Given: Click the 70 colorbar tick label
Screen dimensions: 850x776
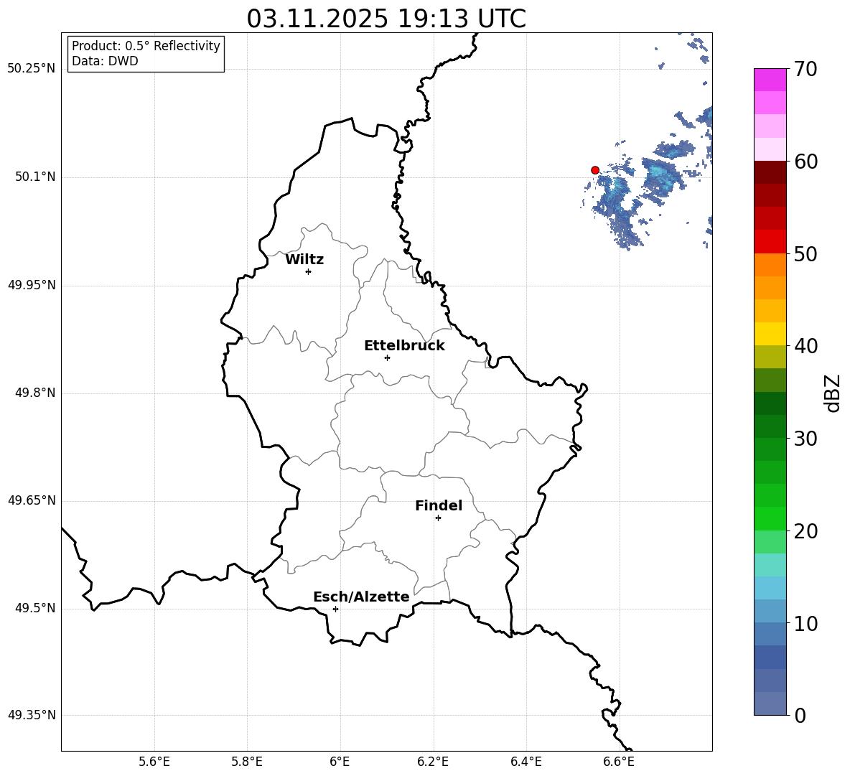Looking at the screenshot, I should pos(805,69).
